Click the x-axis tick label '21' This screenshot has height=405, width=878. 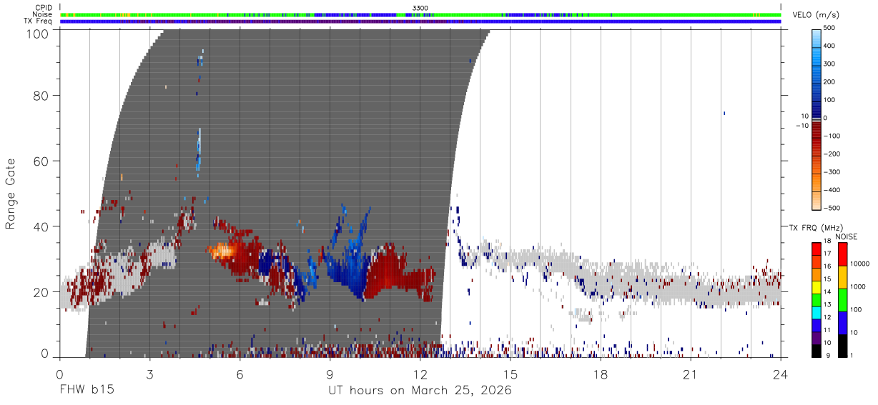point(691,375)
